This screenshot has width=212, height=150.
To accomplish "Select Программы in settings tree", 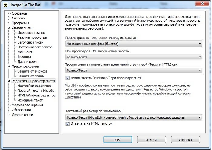I will click(20, 23).
